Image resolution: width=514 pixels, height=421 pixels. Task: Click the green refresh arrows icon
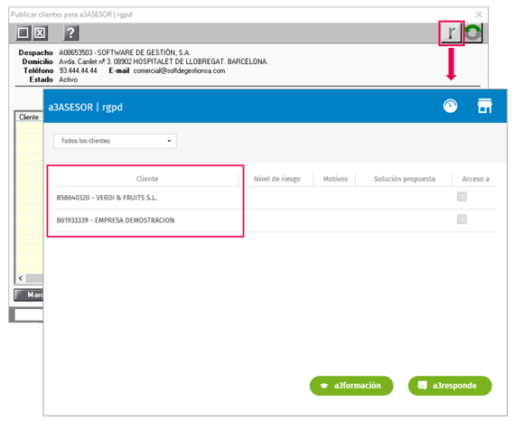(x=473, y=33)
